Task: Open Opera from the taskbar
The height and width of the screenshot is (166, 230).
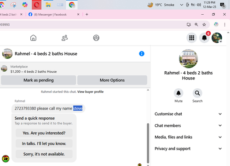Action: click(x=36, y=5)
